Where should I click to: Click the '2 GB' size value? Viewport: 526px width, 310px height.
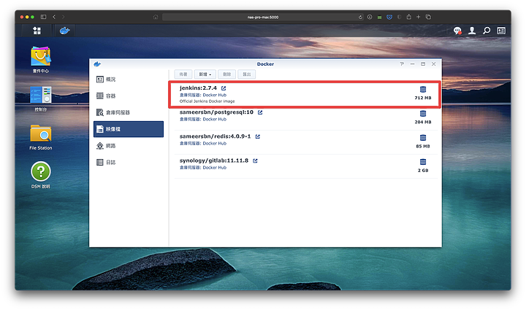coord(423,171)
